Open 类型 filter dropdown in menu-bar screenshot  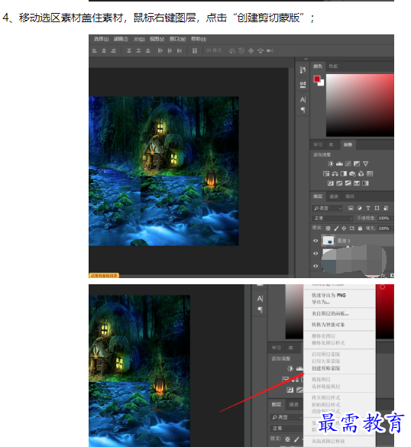(x=327, y=209)
